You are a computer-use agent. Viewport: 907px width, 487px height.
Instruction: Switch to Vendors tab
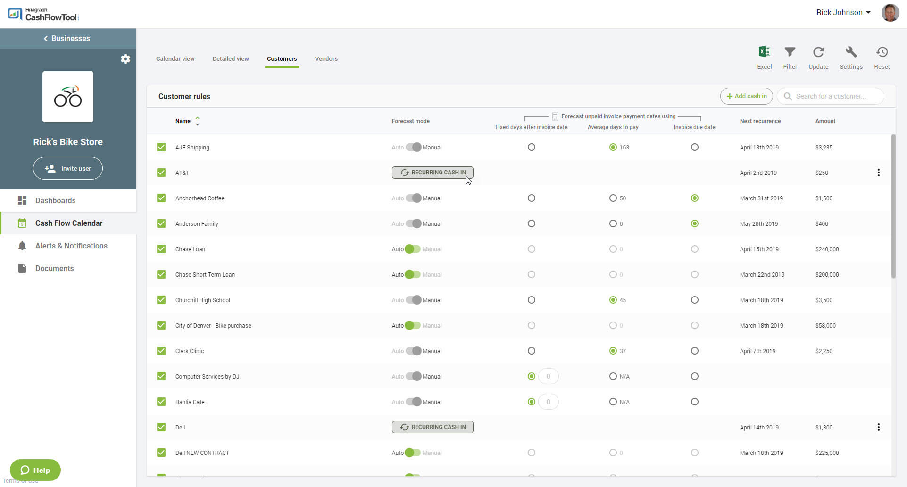click(326, 59)
